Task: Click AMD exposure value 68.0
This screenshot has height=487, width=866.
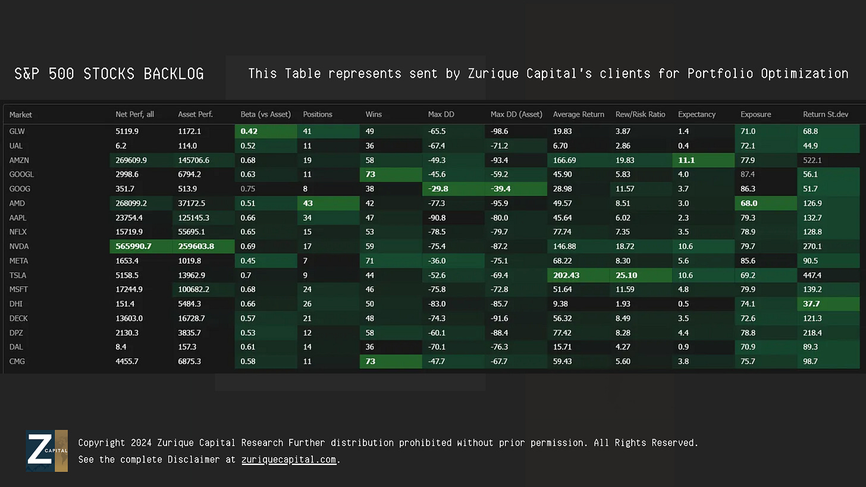Action: [x=748, y=203]
